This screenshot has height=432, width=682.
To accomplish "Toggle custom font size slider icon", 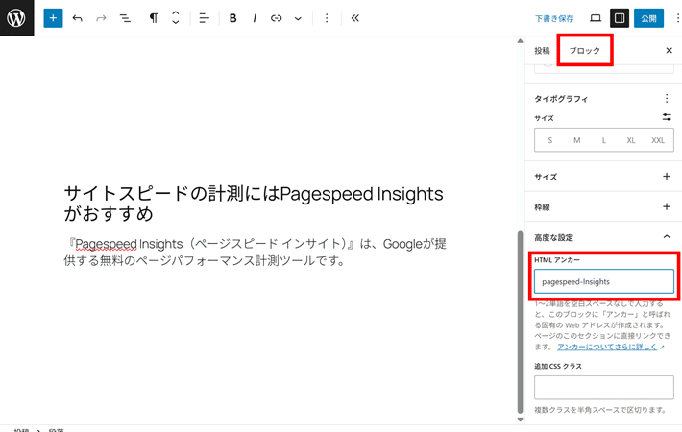I will click(x=667, y=117).
